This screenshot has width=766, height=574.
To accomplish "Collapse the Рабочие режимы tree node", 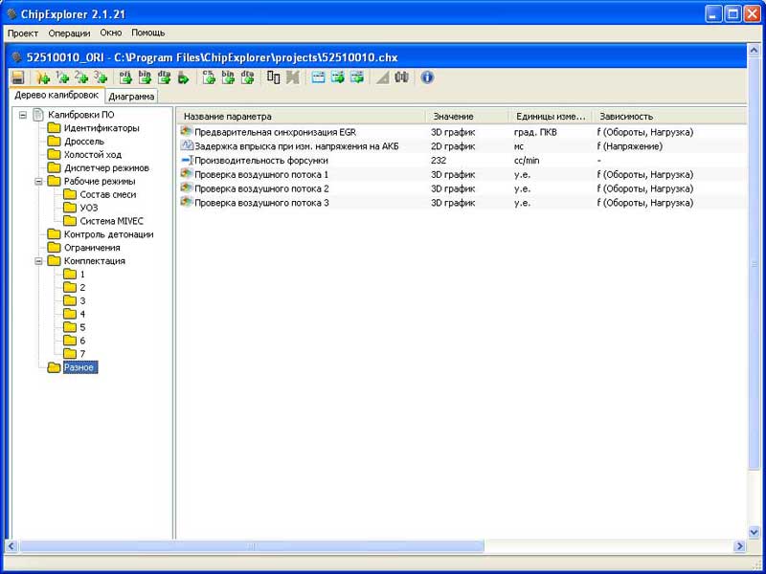I will point(38,181).
